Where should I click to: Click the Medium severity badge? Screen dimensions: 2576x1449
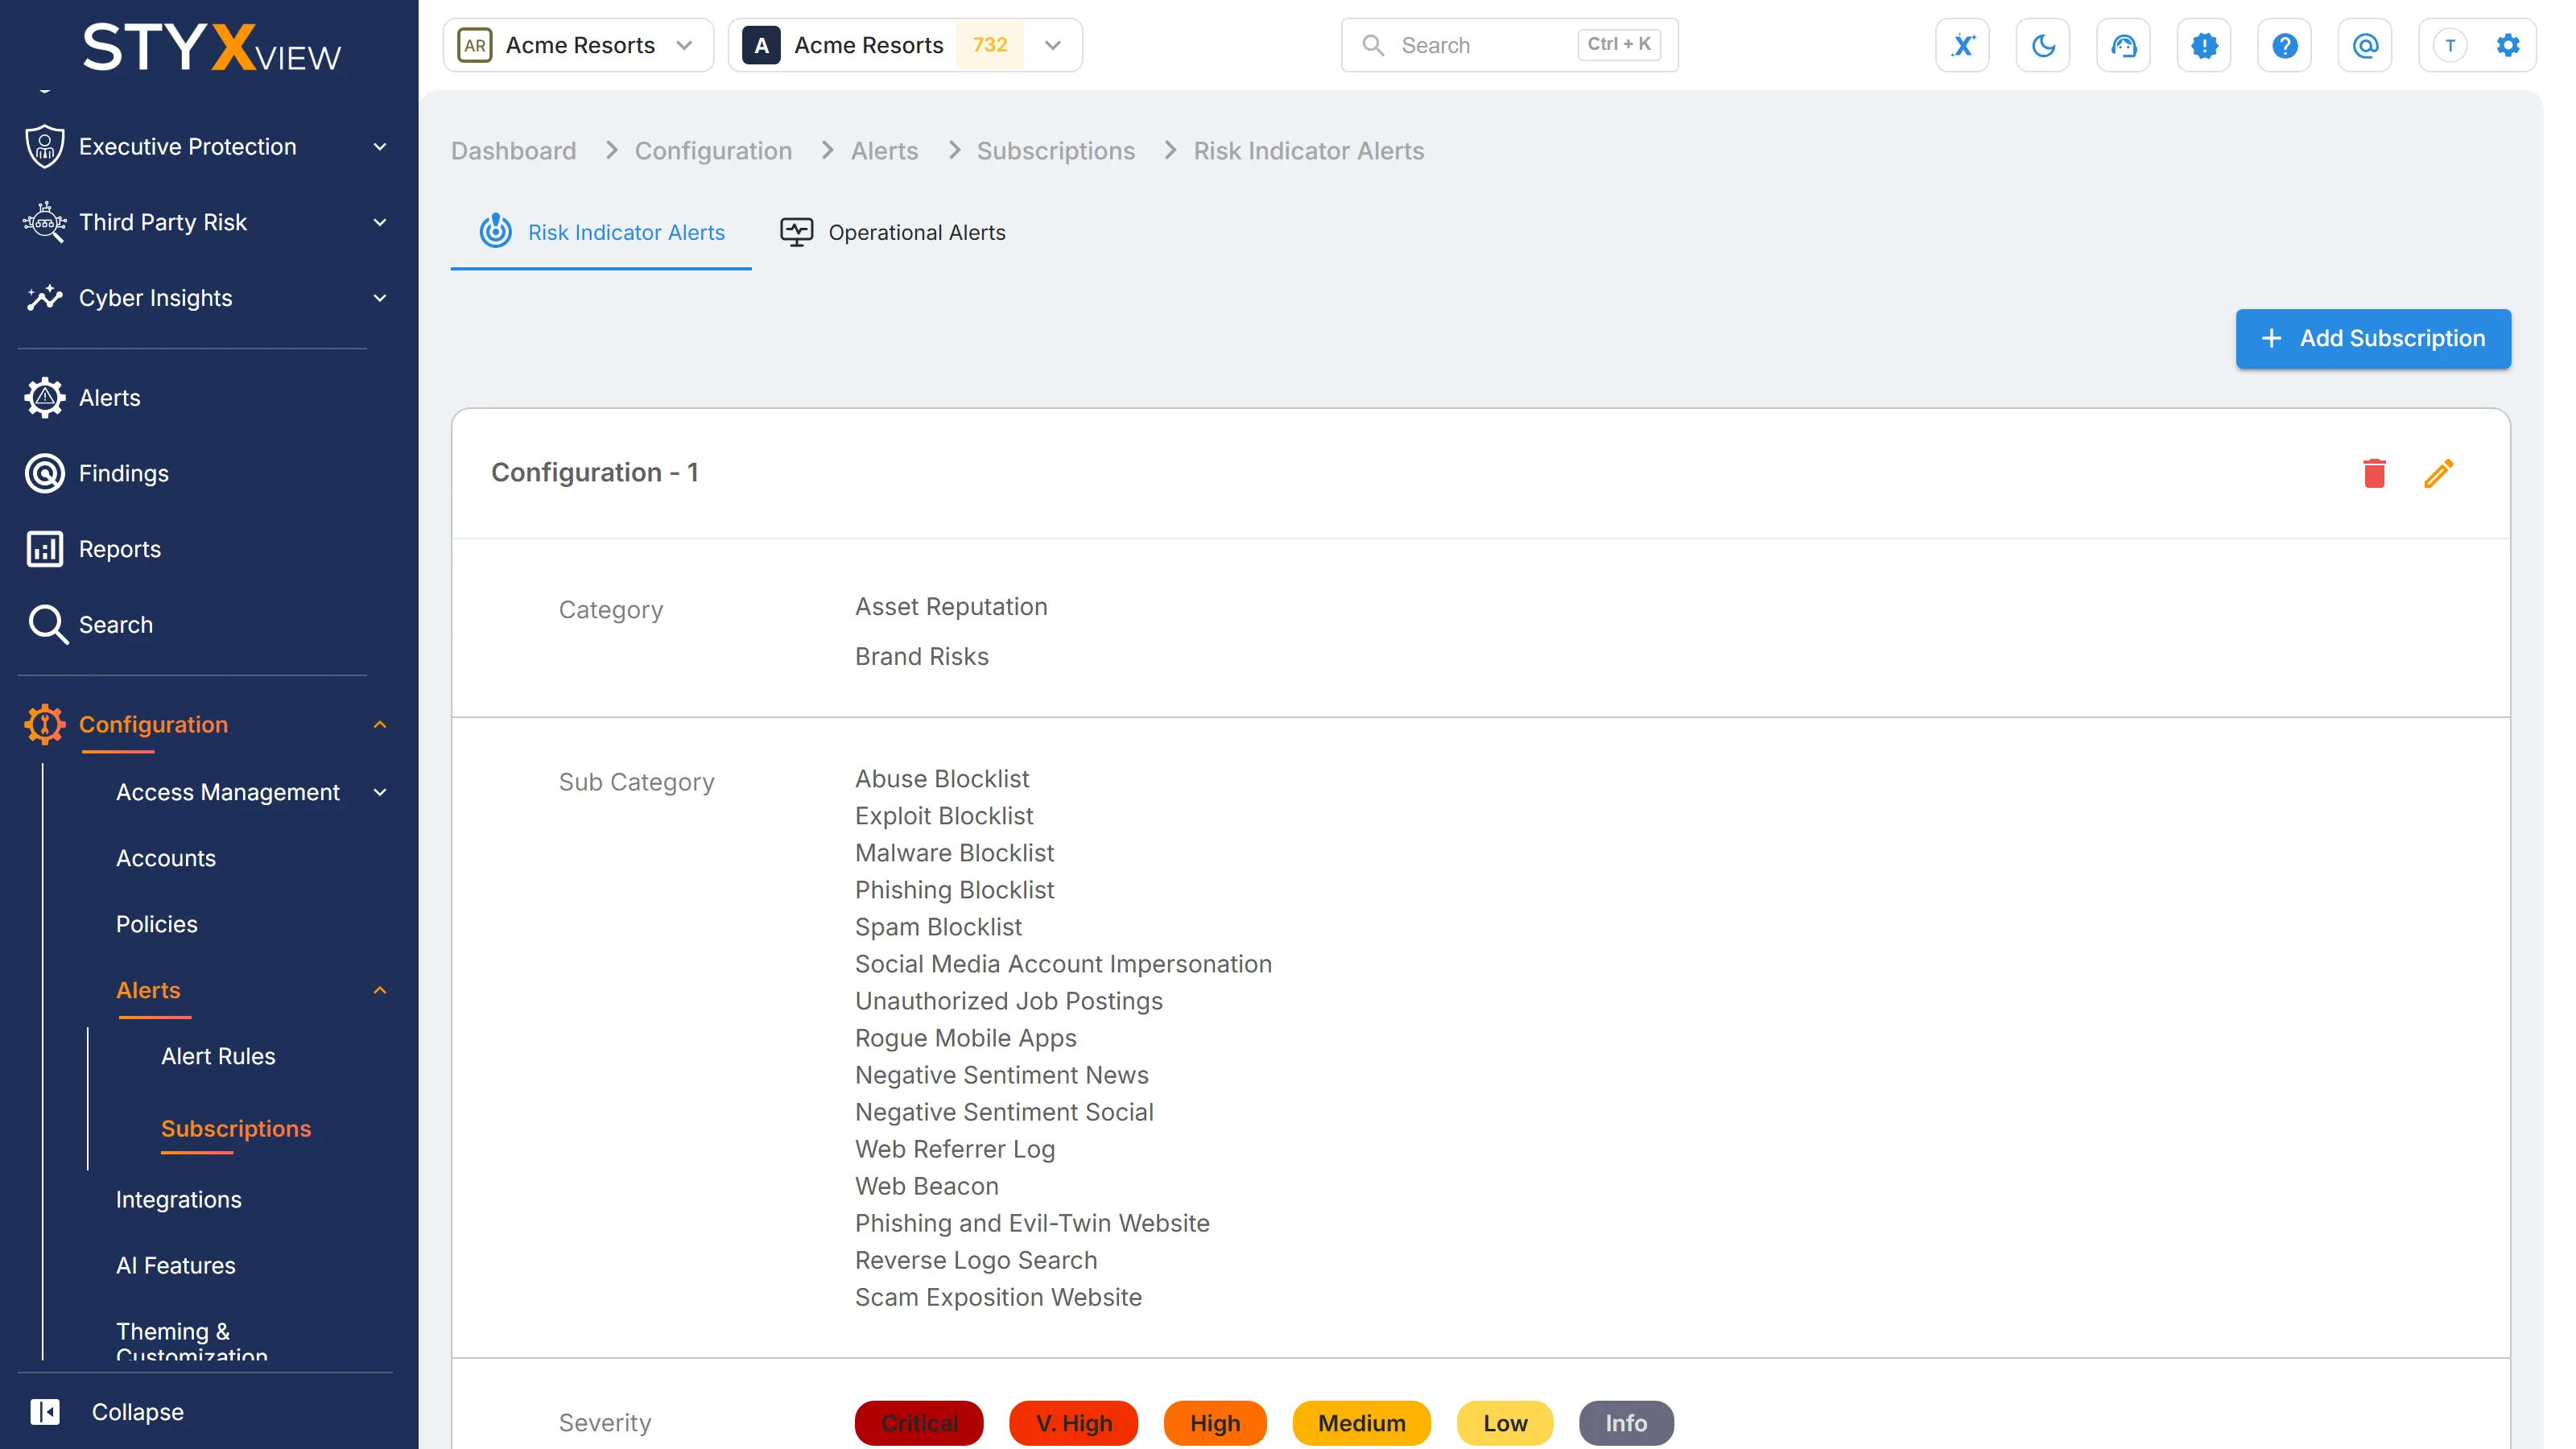click(x=1361, y=1422)
